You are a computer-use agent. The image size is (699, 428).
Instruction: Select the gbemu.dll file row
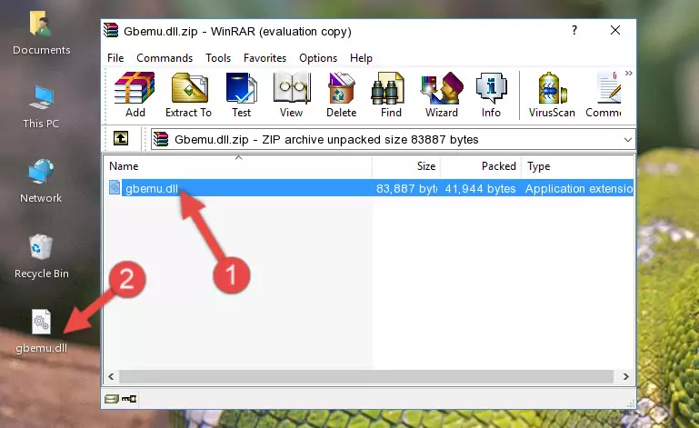[370, 188]
